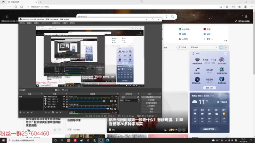Remove selected scene with the minus icon
The width and height of the screenshot is (255, 143).
pos(24,112)
